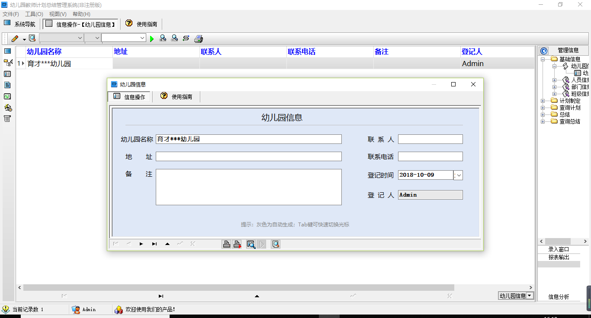The width and height of the screenshot is (591, 318).
Task: Collapse the 基础信息 tree folder
Action: (x=543, y=59)
